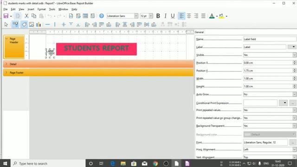Open the Format menu
297x167 pixels.
(x=41, y=9)
